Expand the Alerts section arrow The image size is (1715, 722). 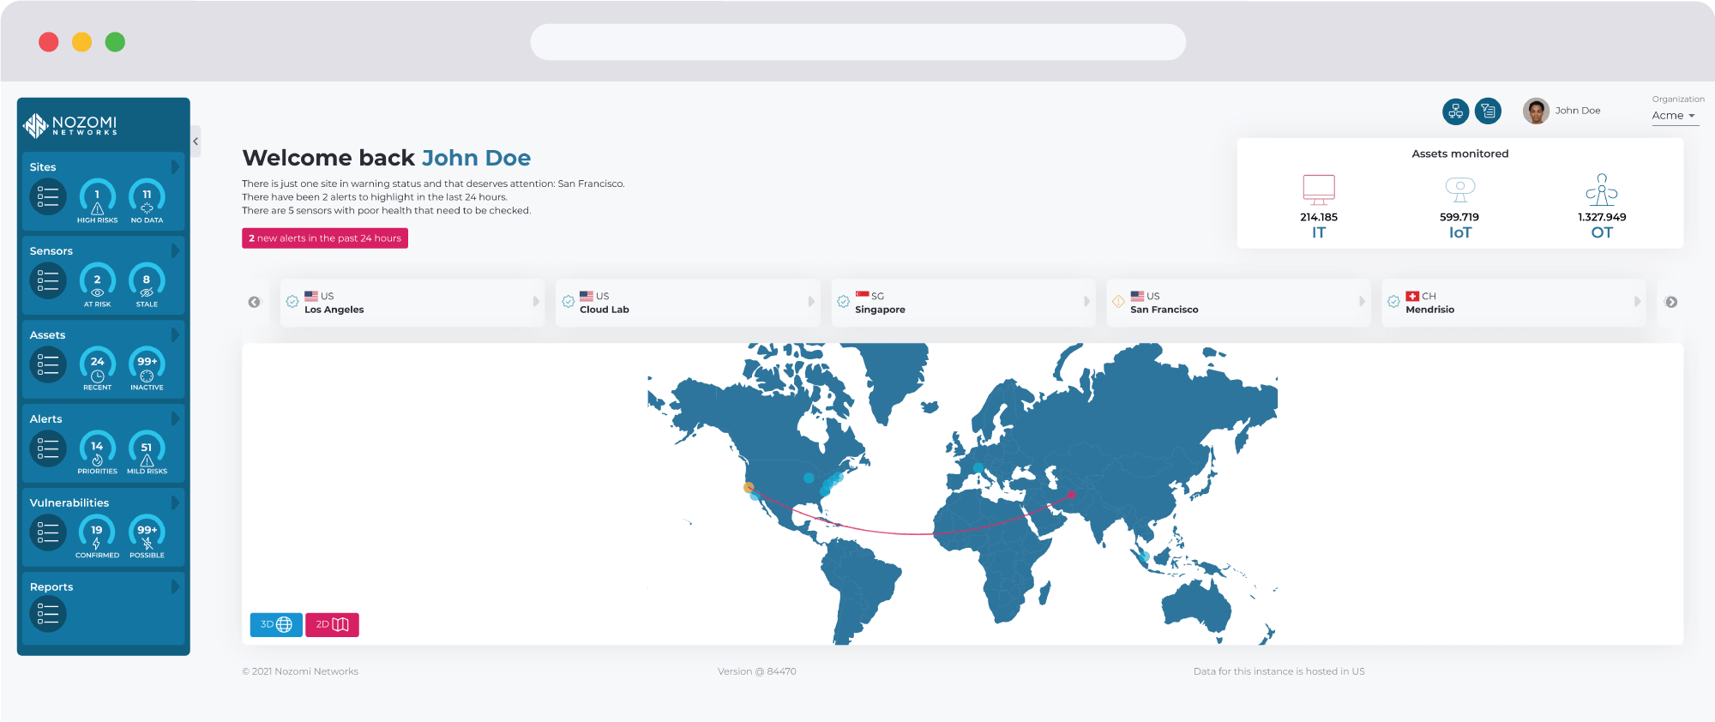(175, 418)
